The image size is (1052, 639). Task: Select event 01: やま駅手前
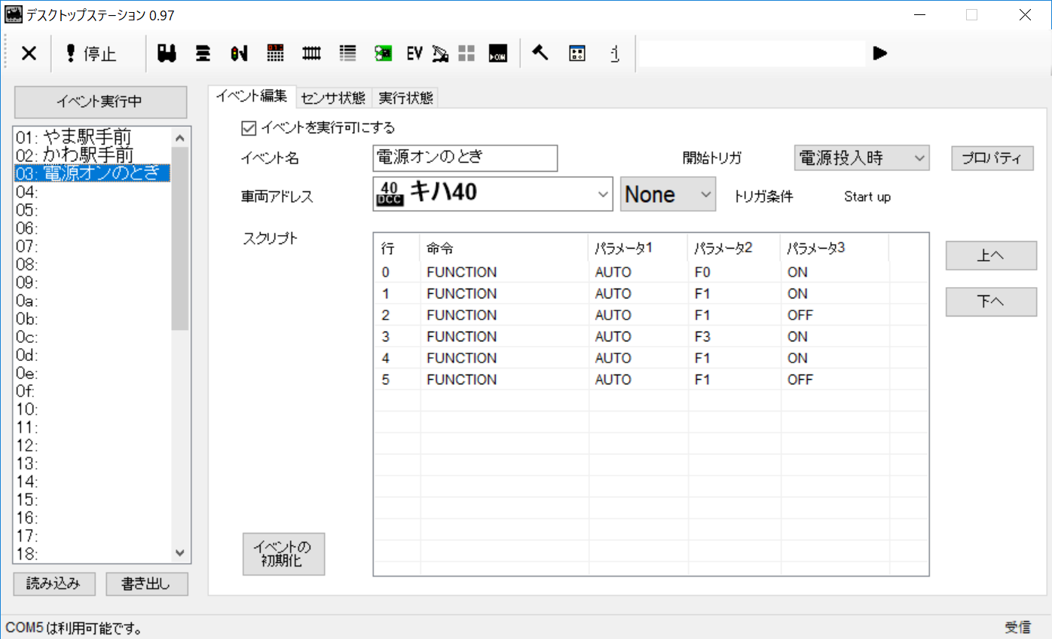92,137
